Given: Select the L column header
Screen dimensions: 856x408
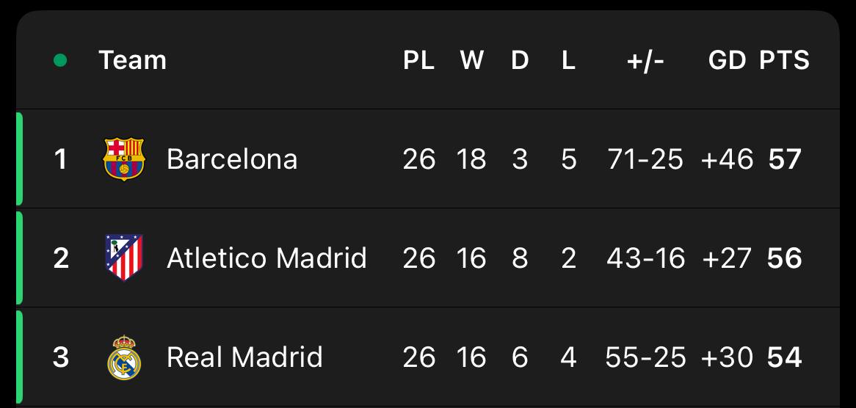Looking at the screenshot, I should (568, 60).
